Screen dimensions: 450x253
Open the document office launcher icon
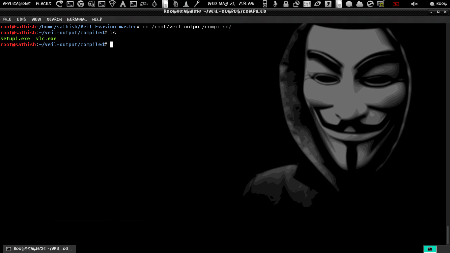coord(165,4)
